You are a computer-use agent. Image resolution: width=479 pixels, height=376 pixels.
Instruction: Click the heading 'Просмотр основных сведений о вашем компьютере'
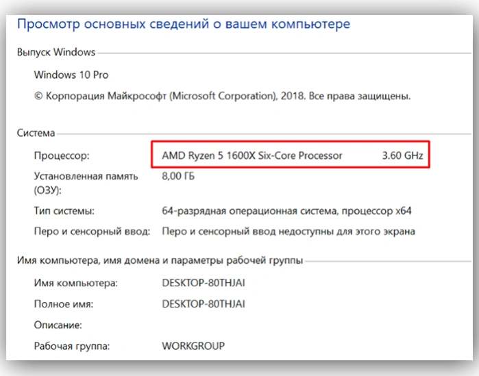point(184,24)
